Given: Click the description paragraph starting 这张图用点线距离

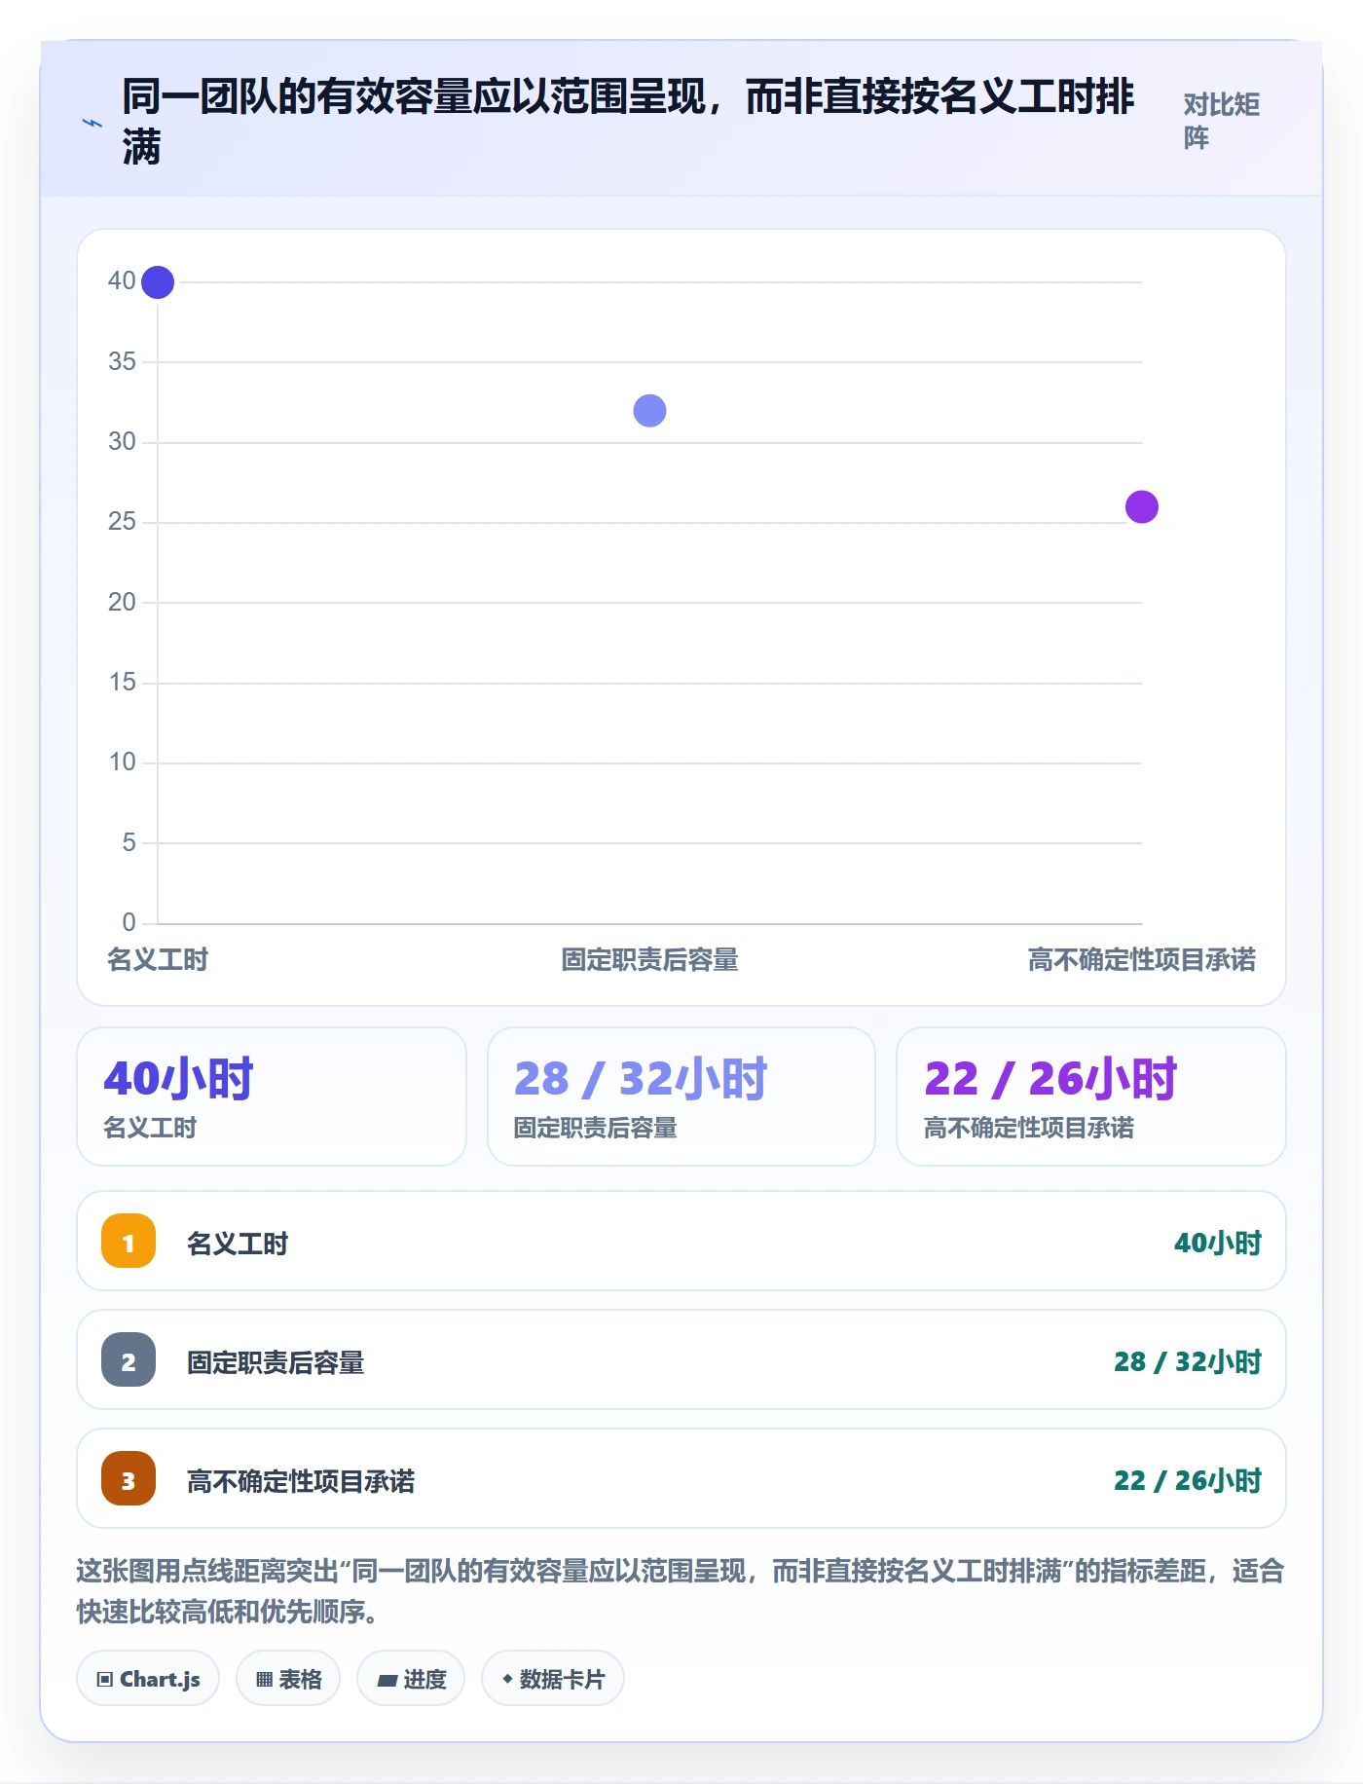Looking at the screenshot, I should (x=681, y=1590).
